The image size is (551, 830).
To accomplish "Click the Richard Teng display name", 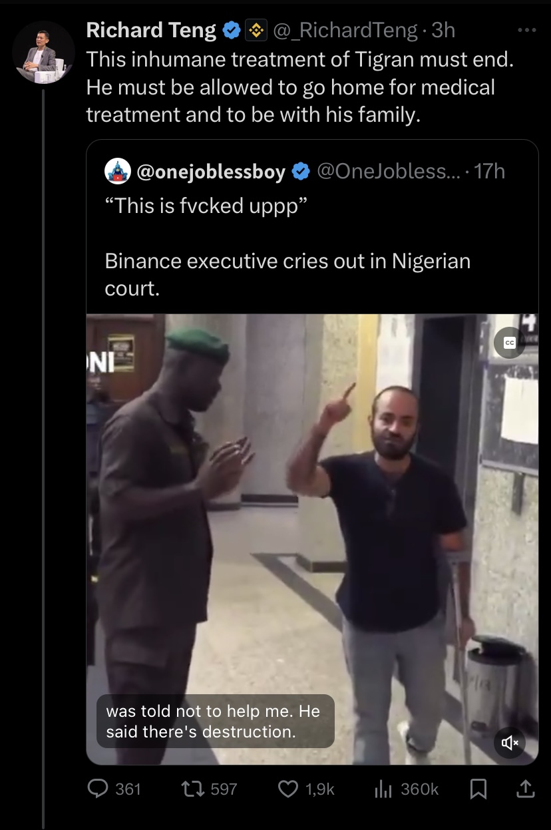I will coord(151,31).
